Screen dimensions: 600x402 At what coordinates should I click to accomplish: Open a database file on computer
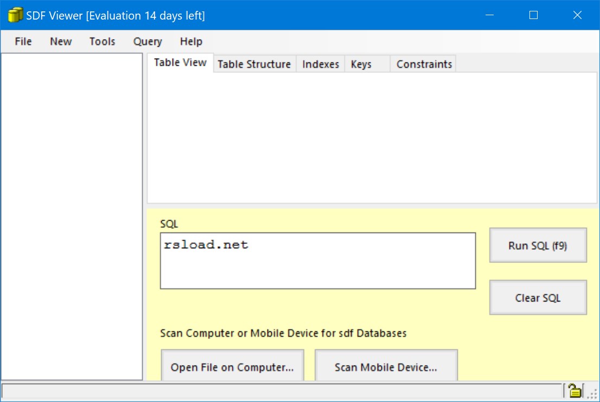[x=232, y=367]
